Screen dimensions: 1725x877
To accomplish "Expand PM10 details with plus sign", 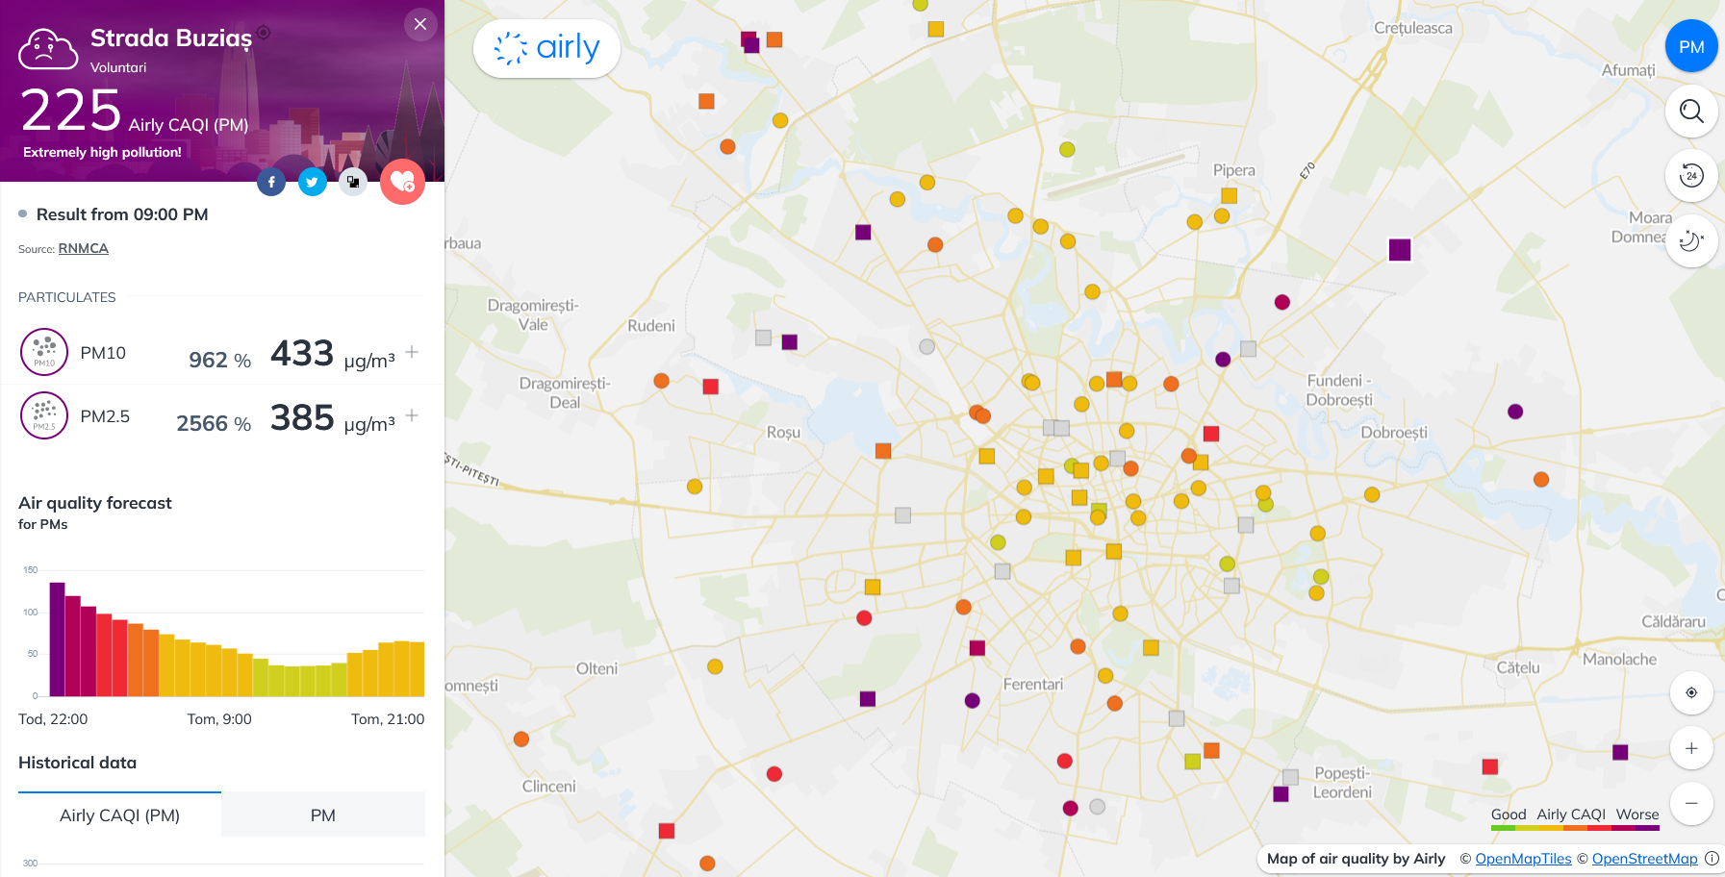I will click(412, 352).
